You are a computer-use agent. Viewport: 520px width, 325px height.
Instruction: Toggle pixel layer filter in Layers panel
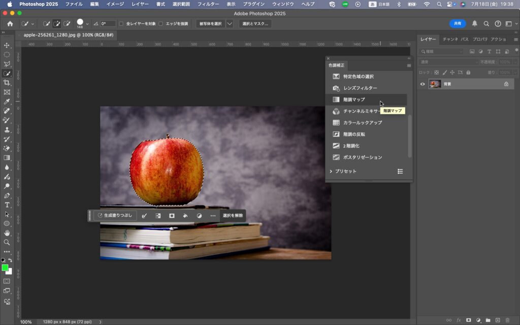[x=472, y=51]
